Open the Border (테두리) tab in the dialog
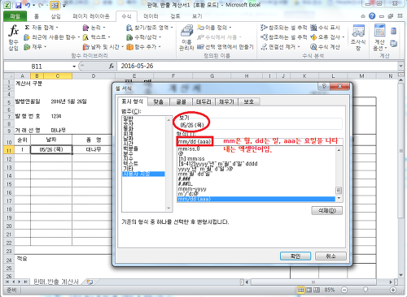The image size is (407, 297). 203,101
